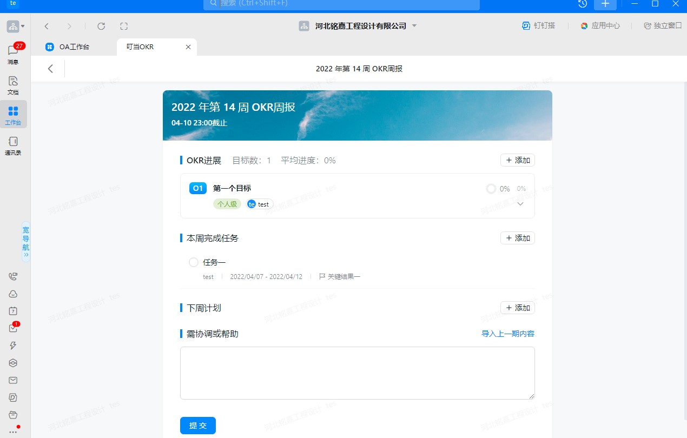Click the refresh page icon
Image resolution: width=687 pixels, height=438 pixels.
(x=101, y=26)
